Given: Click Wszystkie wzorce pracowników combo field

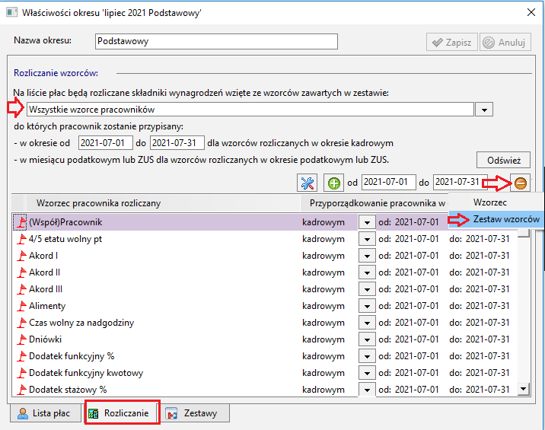Looking at the screenshot, I should click(250, 110).
